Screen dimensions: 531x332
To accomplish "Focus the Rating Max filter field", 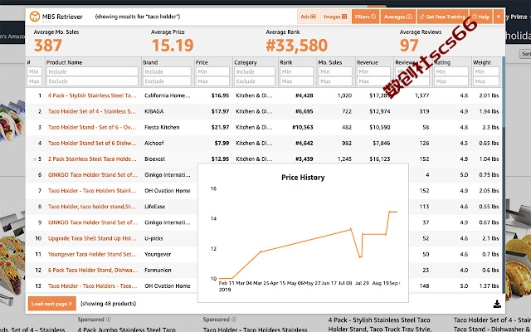I will pyautogui.click(x=451, y=81).
